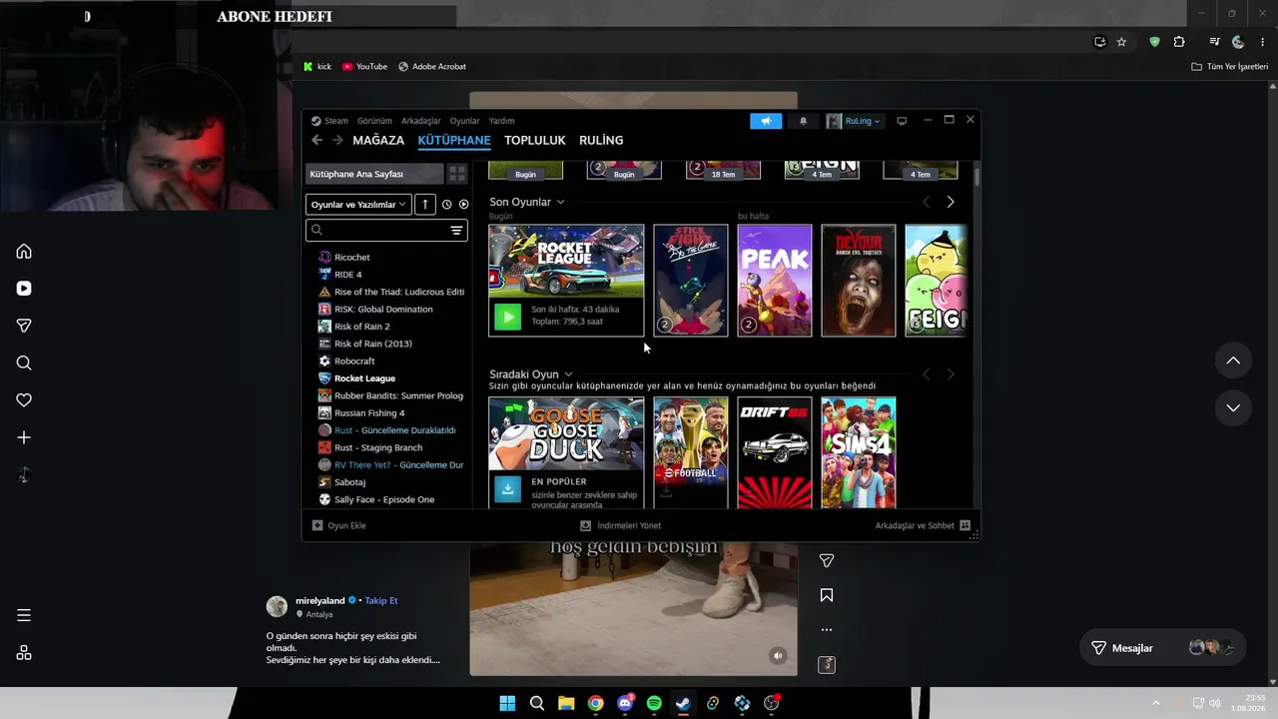Viewport: 1278px width, 719px height.
Task: Open Chrome extensions puzzle icon
Action: (1179, 42)
